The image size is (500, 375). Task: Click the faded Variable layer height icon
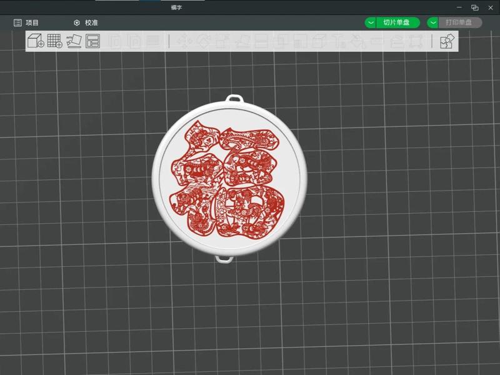coord(153,41)
